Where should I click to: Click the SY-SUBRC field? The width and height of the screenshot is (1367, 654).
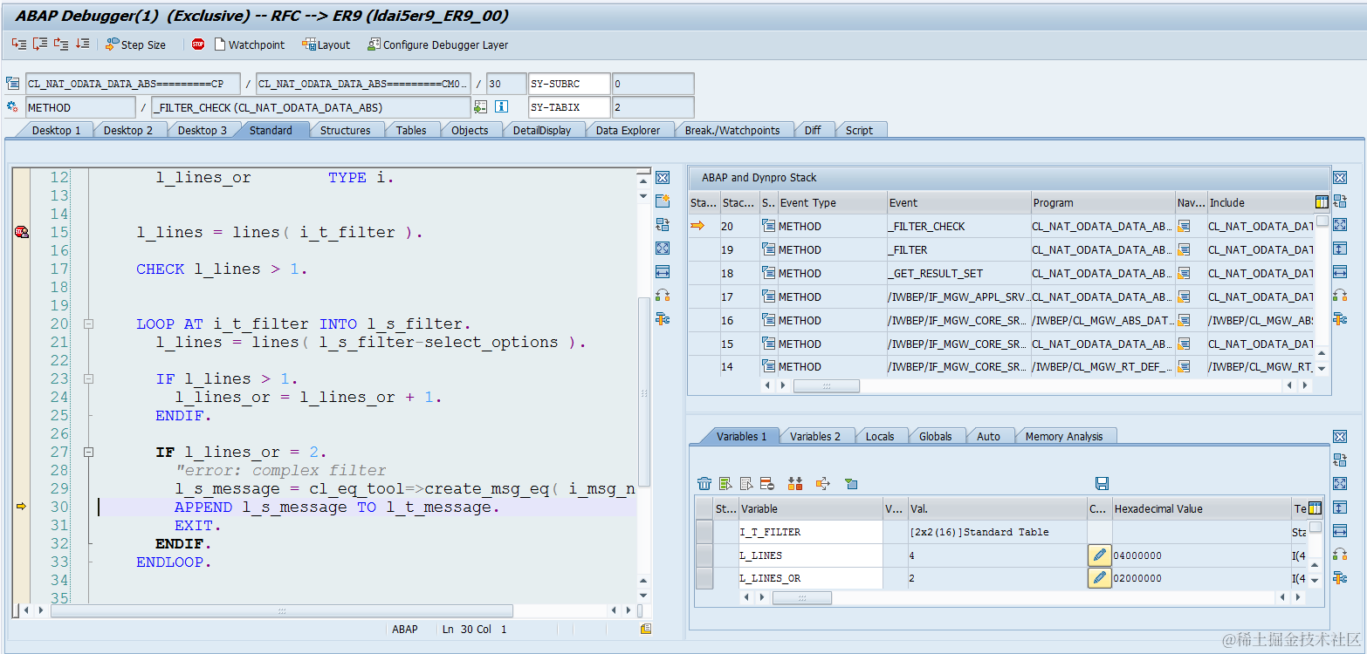point(568,84)
